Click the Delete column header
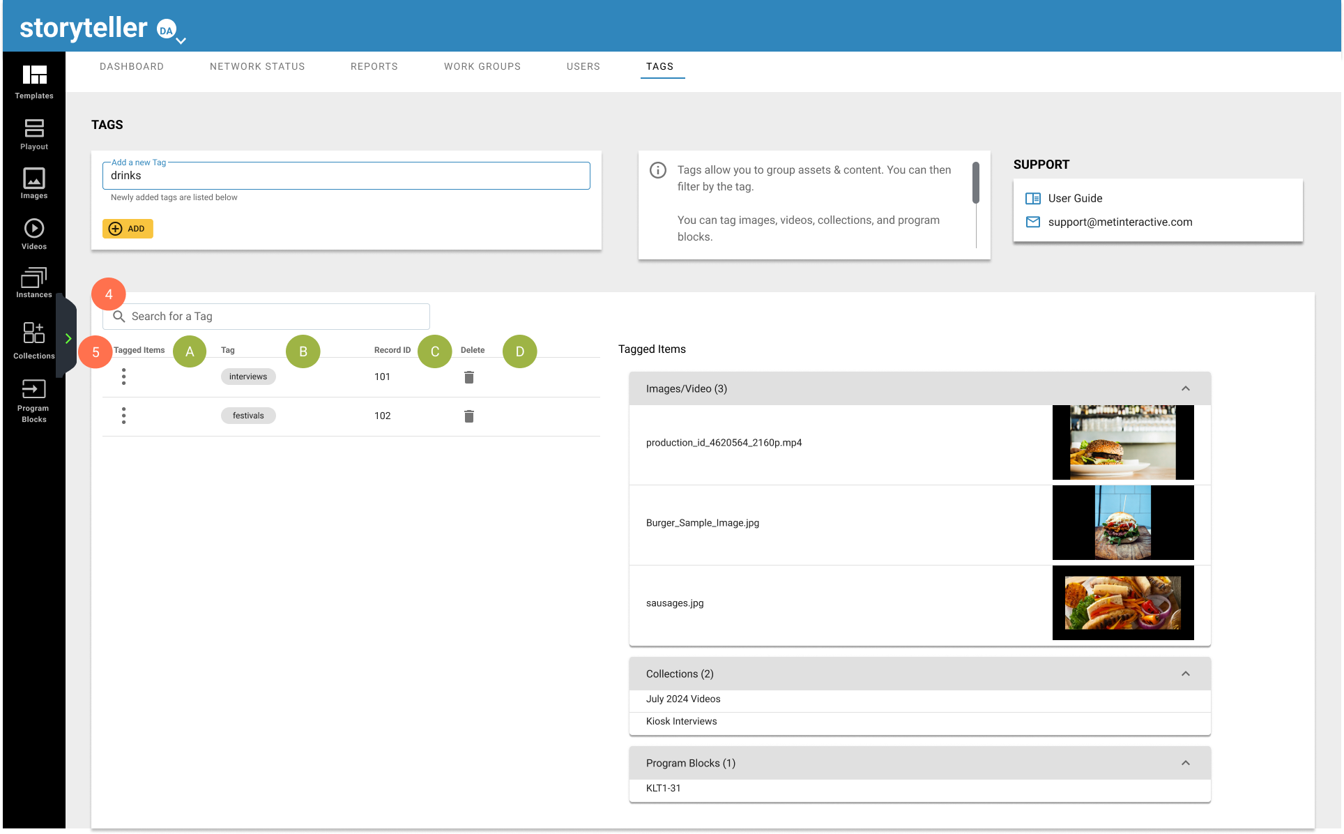Viewport: 1344px width, 834px height. tap(473, 350)
